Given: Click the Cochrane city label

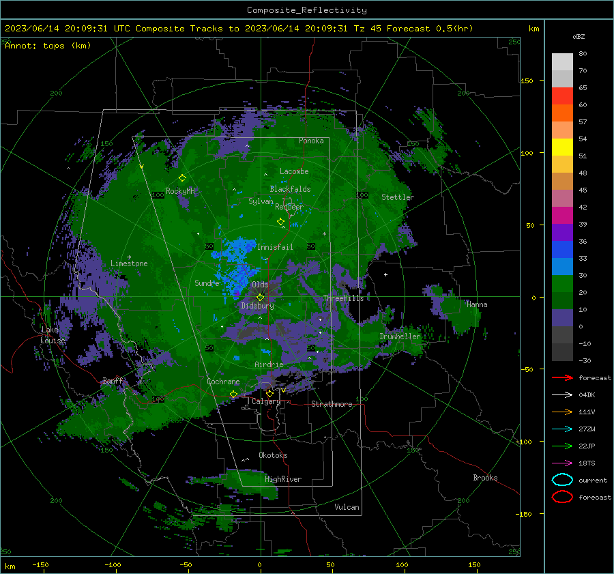Looking at the screenshot, I should pos(223,382).
